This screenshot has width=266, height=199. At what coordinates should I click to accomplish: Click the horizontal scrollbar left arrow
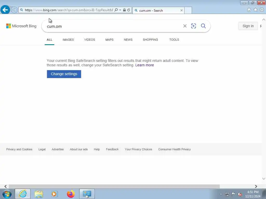click(6, 186)
